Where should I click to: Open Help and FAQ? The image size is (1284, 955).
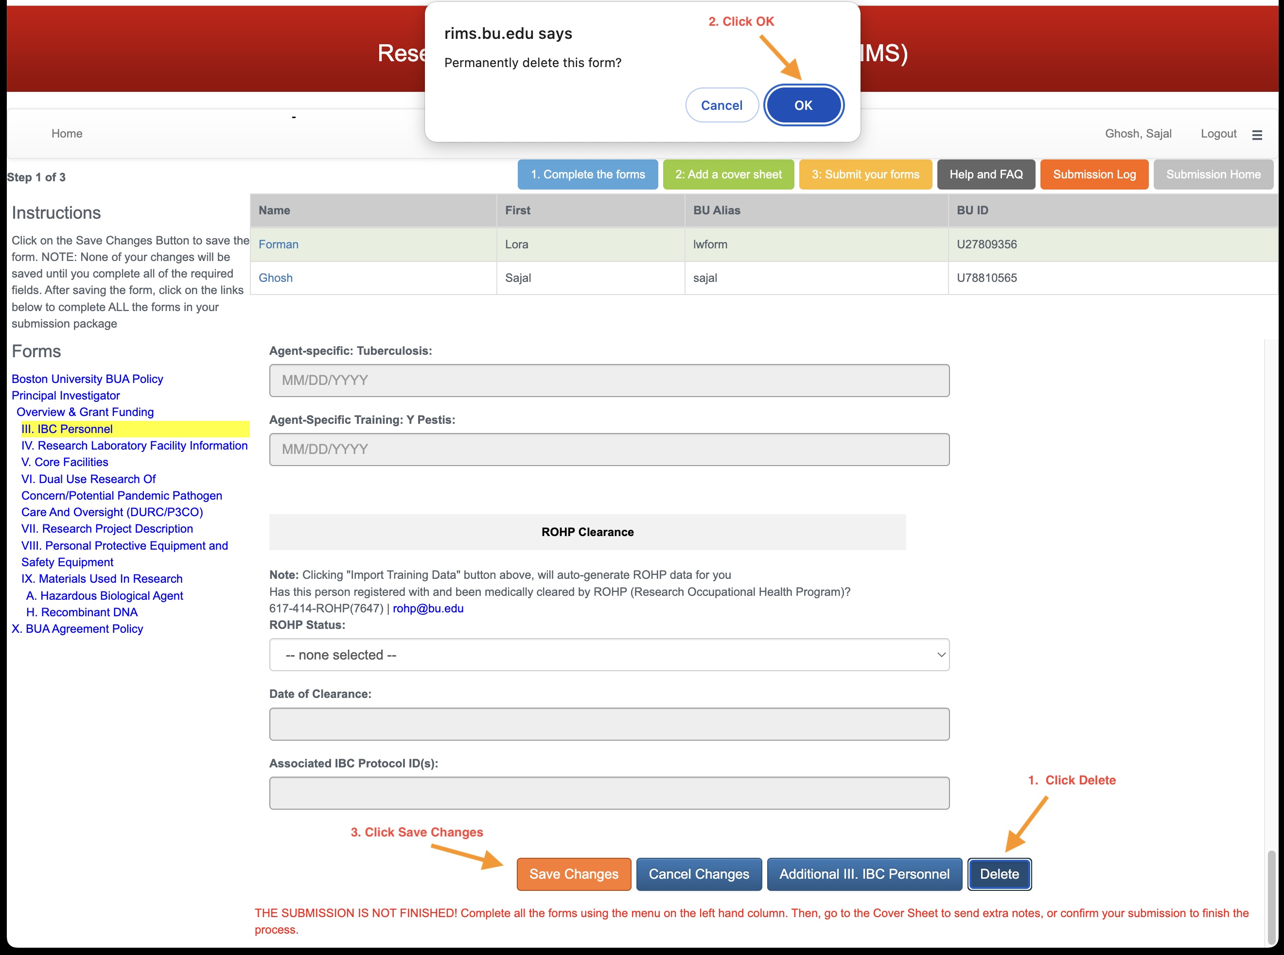(986, 174)
